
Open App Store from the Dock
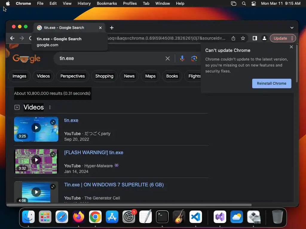112,217
